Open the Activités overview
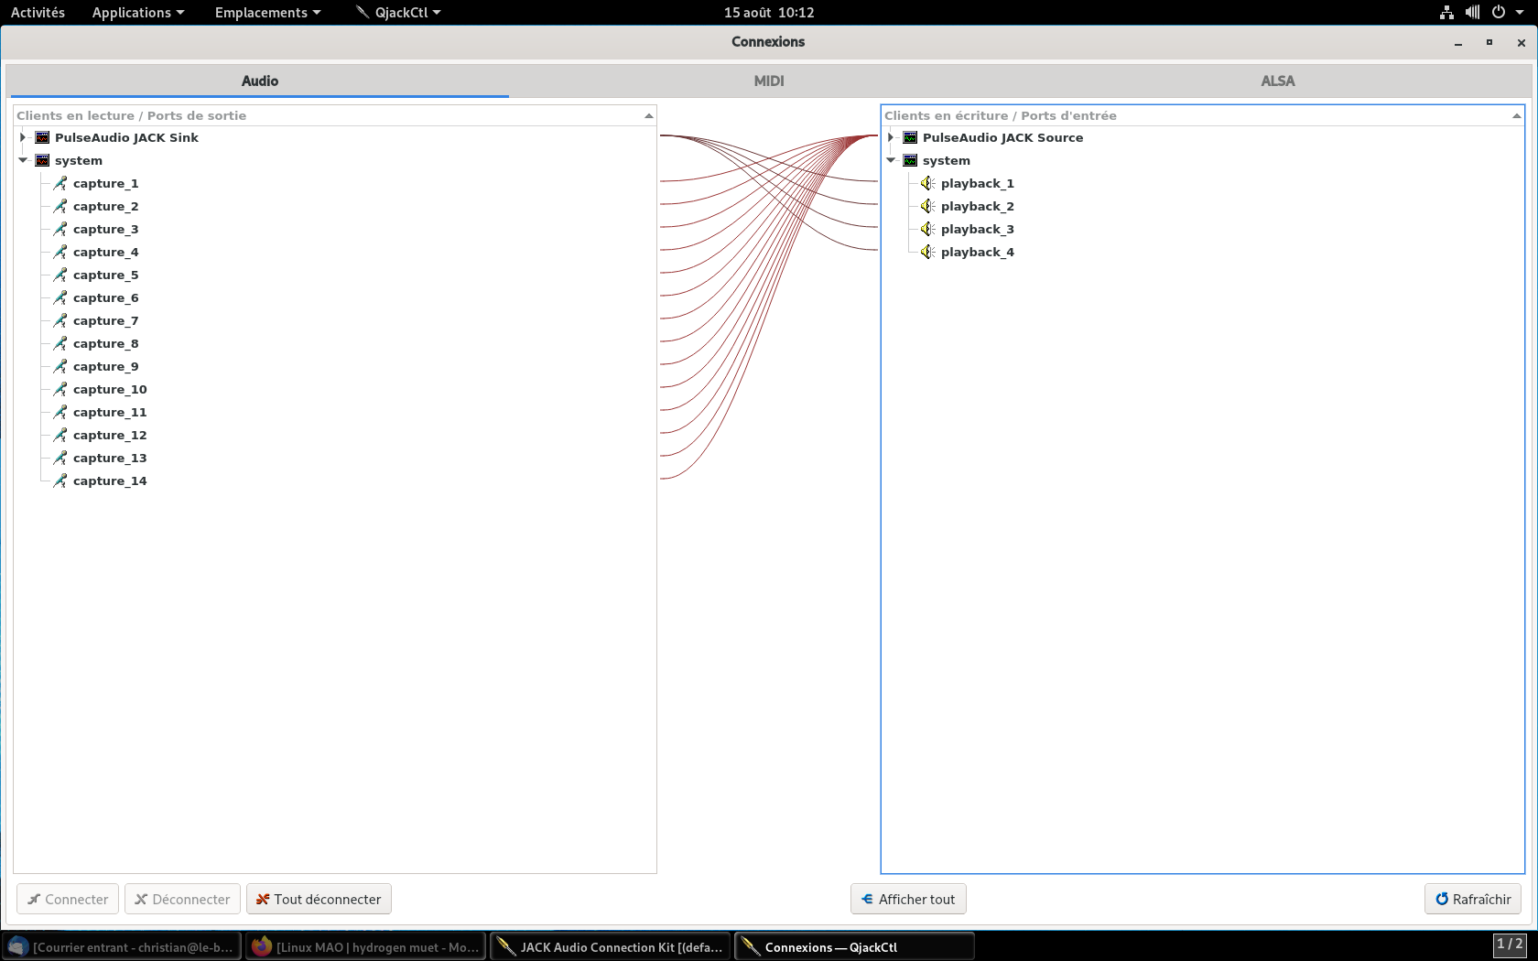 pyautogui.click(x=38, y=12)
